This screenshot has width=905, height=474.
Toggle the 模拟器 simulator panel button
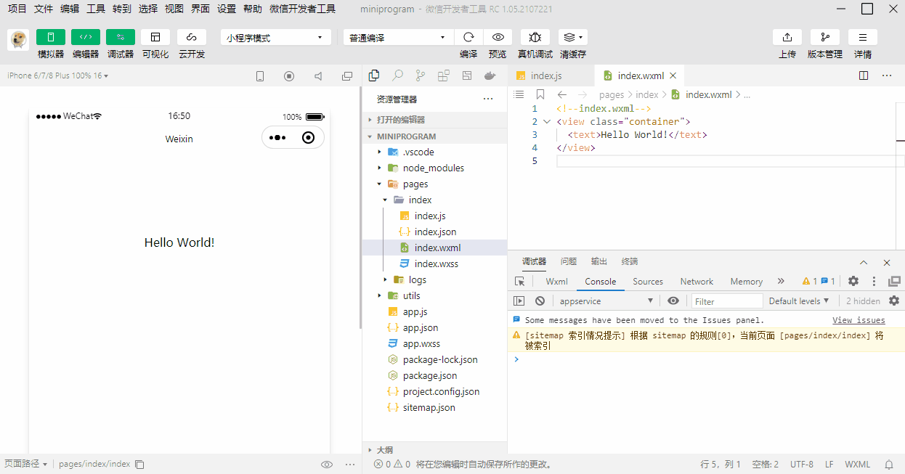pyautogui.click(x=51, y=37)
